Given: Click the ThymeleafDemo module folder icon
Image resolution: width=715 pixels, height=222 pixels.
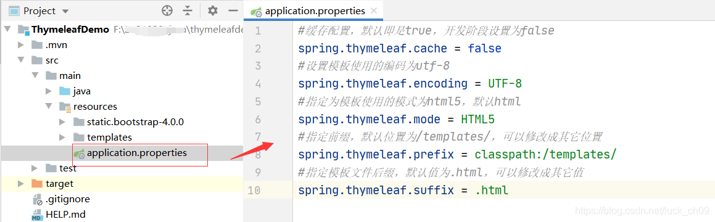Looking at the screenshot, I should [23, 30].
